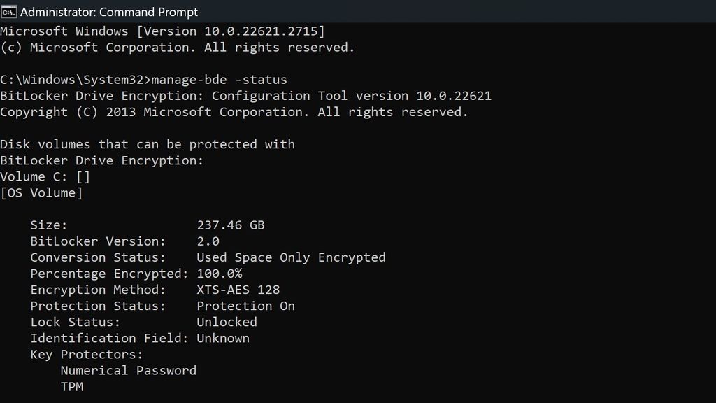Viewport: 716px width, 403px height.
Task: Click the Administrator: Command Prompt title
Action: click(109, 12)
